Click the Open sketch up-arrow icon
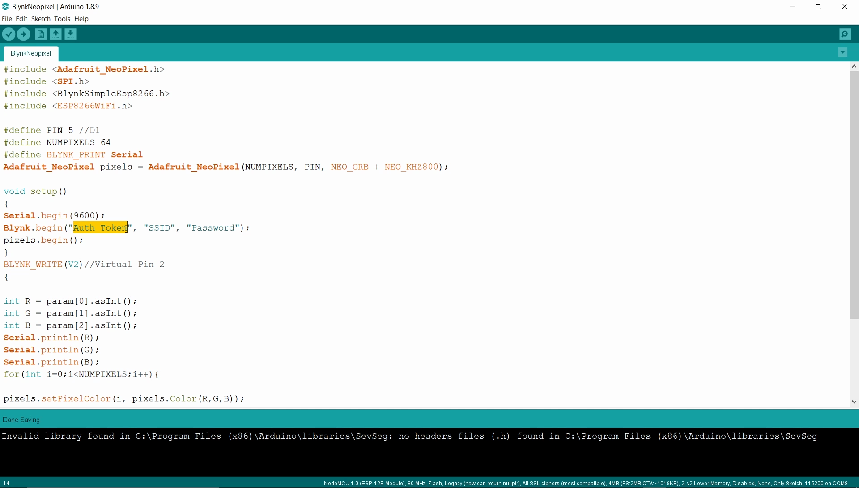Screen dimensions: 859x488 click(55, 34)
